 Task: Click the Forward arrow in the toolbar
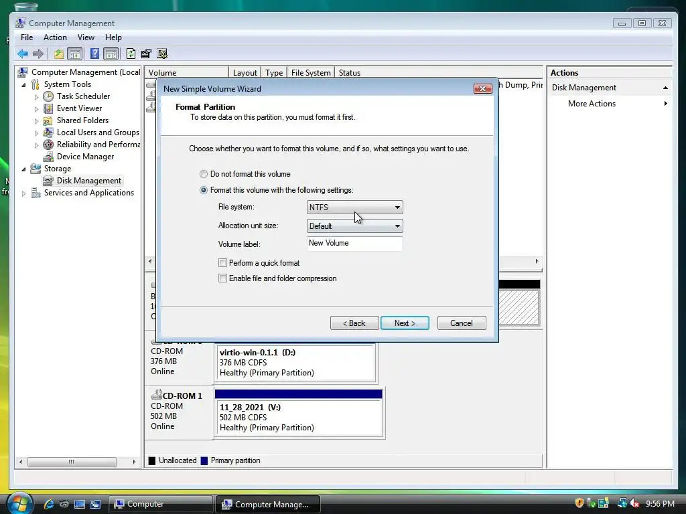coord(38,54)
